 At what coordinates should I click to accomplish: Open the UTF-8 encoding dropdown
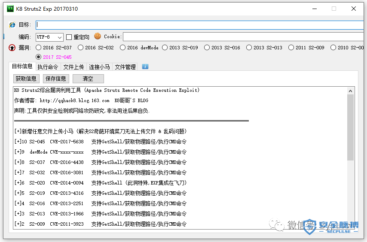point(49,37)
